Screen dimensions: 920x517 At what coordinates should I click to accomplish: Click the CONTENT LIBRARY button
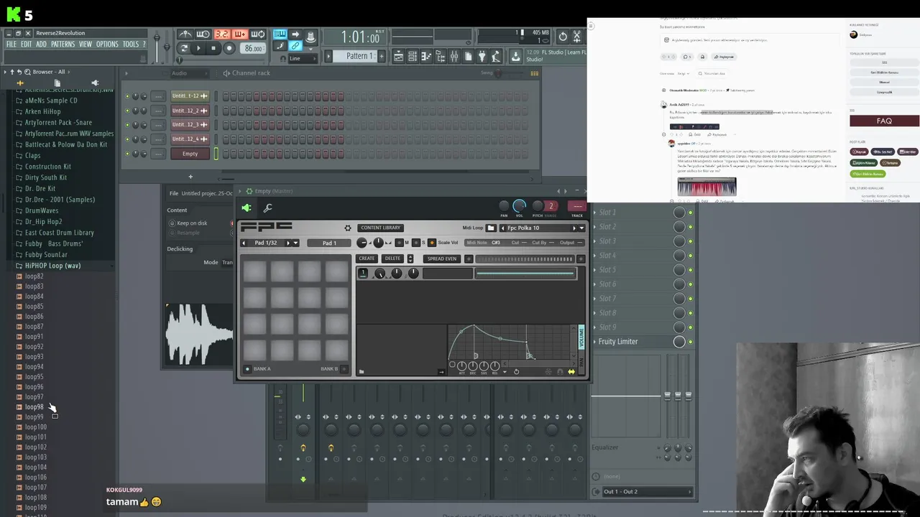[x=380, y=228]
